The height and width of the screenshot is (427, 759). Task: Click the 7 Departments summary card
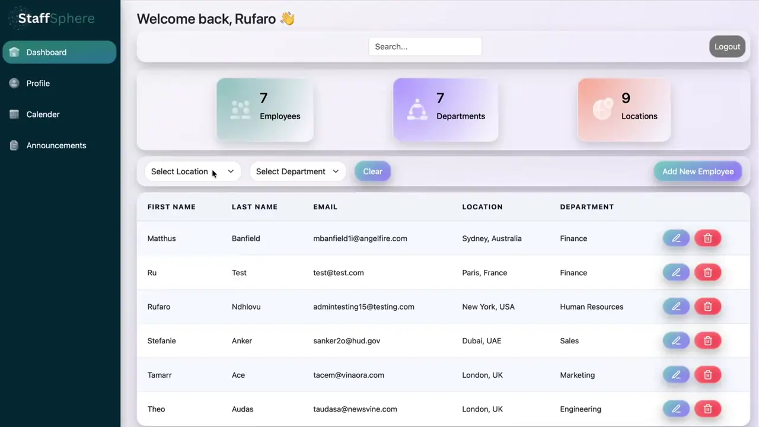pos(445,110)
